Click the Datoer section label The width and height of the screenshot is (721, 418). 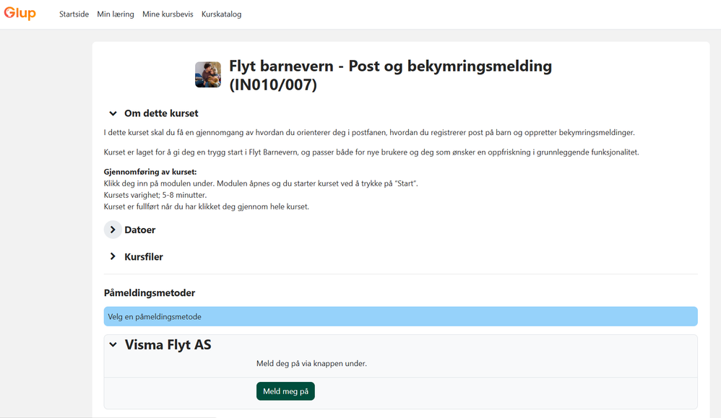(139, 230)
